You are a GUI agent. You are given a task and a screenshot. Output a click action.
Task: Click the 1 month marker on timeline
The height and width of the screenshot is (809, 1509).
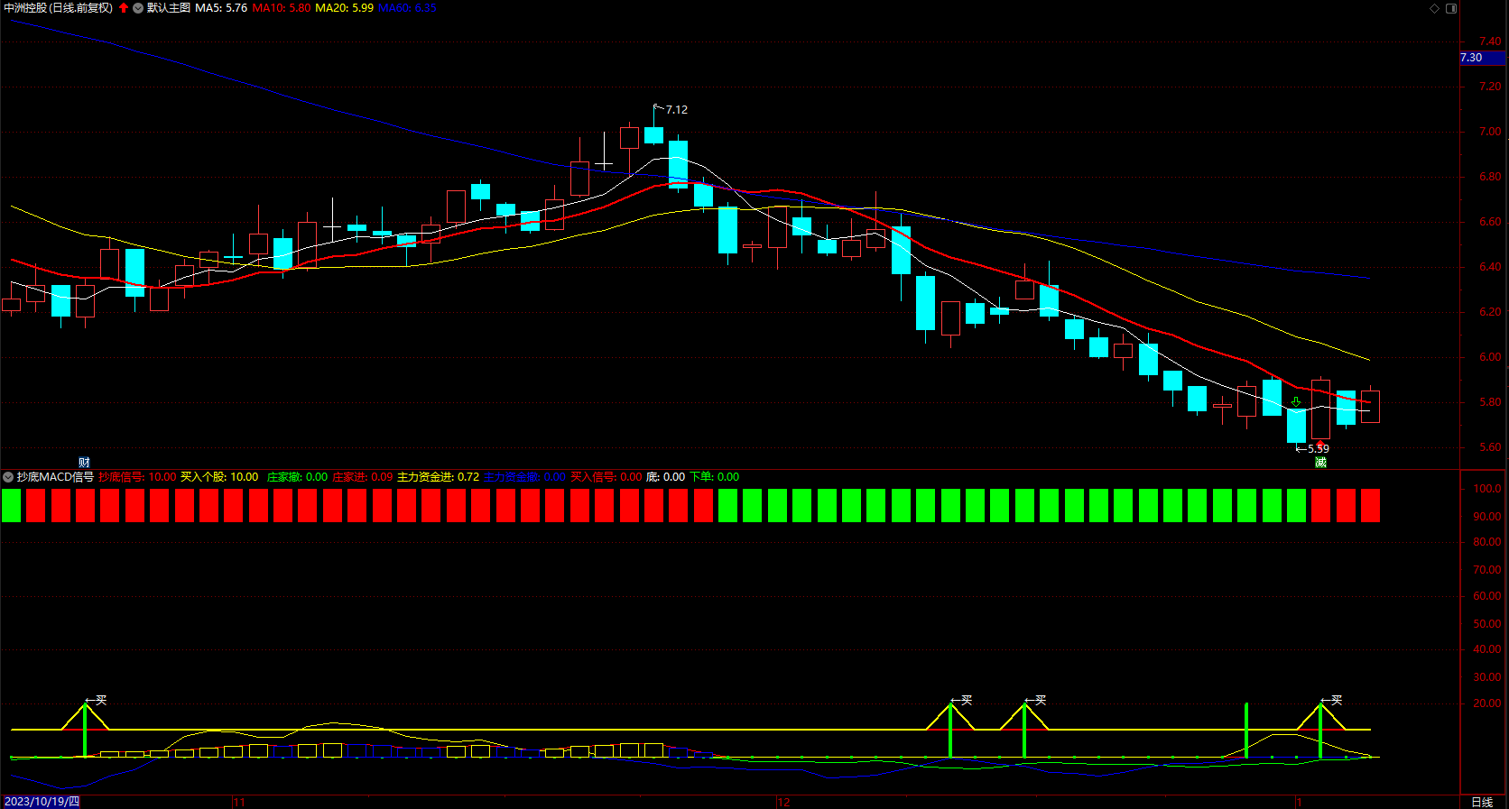click(1299, 802)
